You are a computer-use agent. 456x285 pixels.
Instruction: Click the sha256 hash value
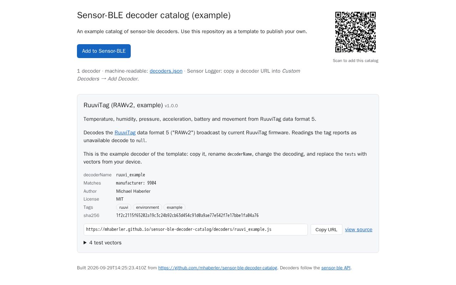[187, 216]
